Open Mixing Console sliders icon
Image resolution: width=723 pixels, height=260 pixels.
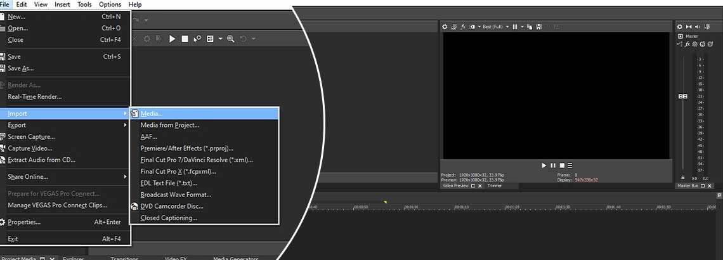click(707, 27)
